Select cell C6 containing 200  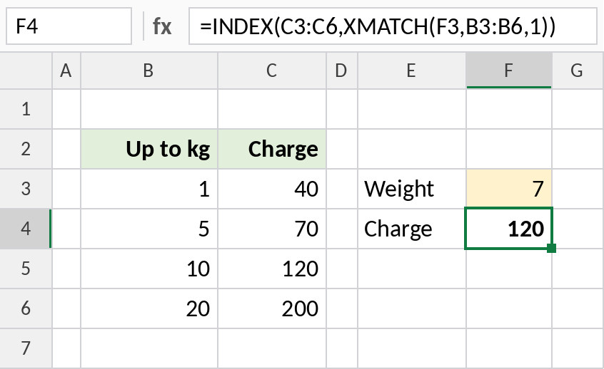(x=272, y=308)
